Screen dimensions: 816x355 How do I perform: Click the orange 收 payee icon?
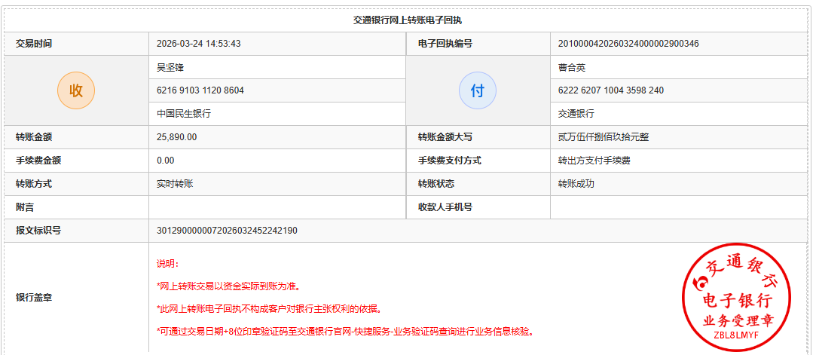coord(76,90)
